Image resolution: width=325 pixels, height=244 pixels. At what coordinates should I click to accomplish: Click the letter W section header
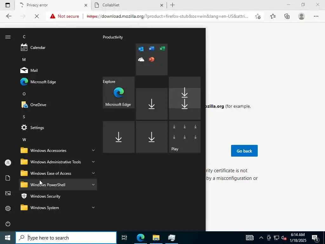click(x=24, y=140)
